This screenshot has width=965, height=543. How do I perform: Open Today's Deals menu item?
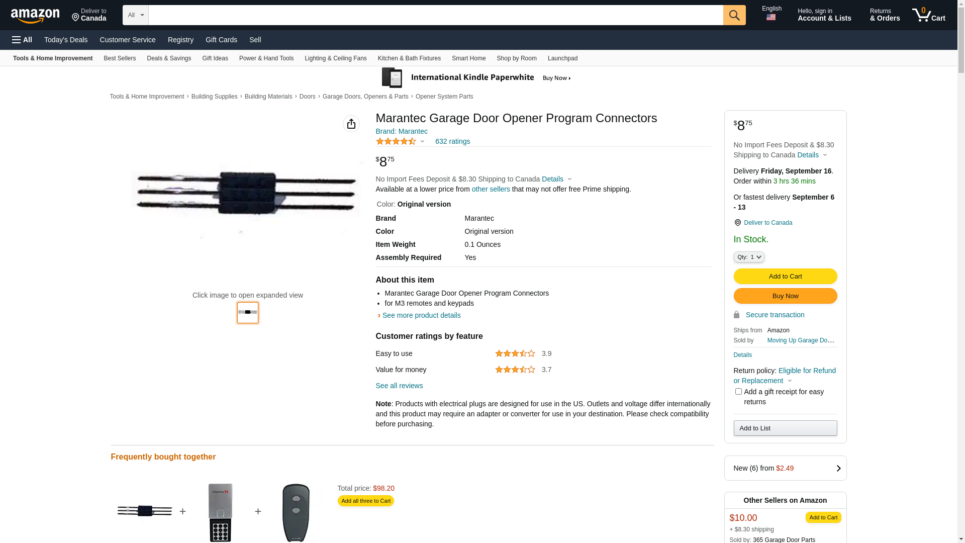(x=66, y=40)
